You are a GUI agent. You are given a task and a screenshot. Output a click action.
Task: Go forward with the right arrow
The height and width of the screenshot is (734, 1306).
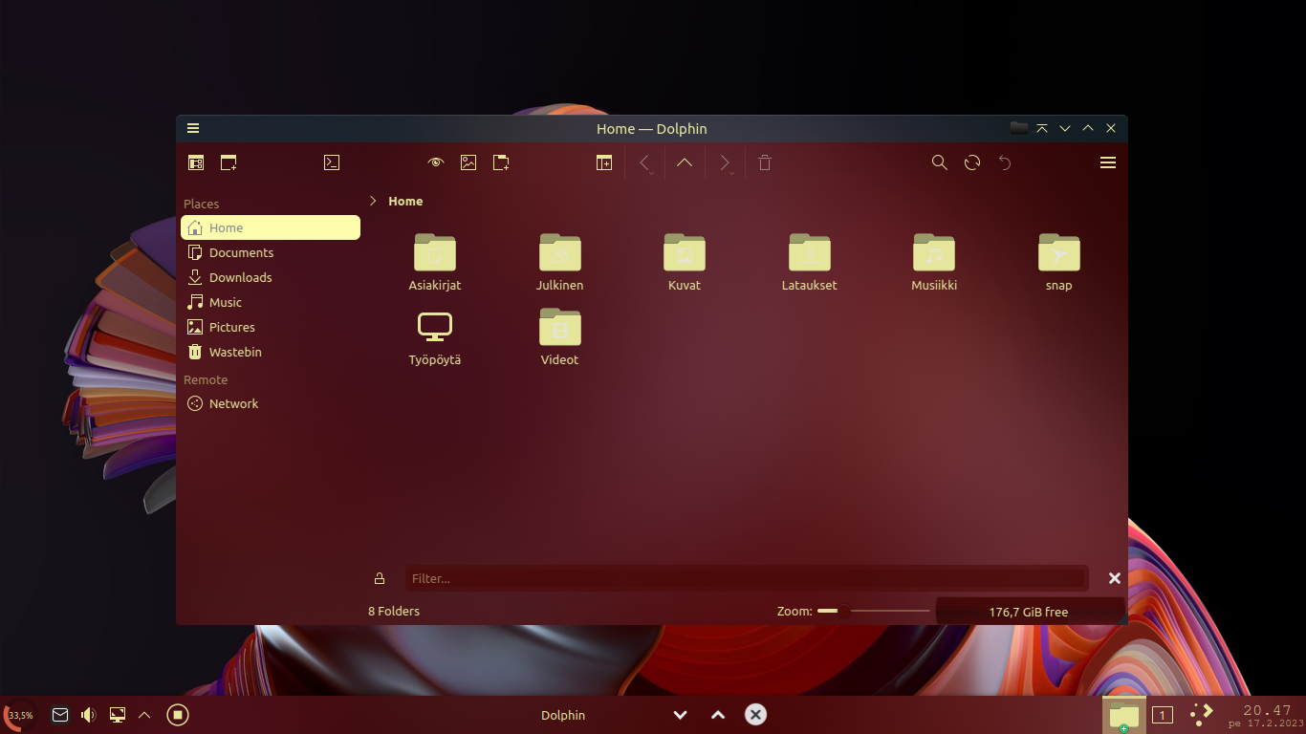[x=725, y=162]
